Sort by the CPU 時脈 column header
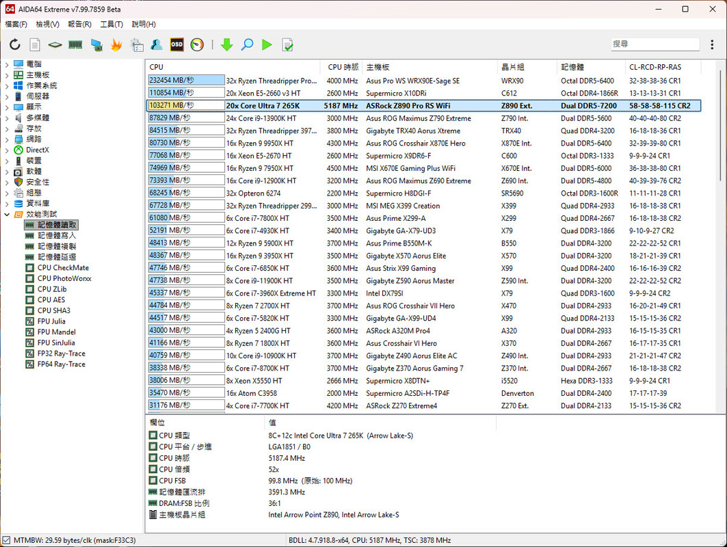Viewport: 727px width, 547px height. click(342, 67)
